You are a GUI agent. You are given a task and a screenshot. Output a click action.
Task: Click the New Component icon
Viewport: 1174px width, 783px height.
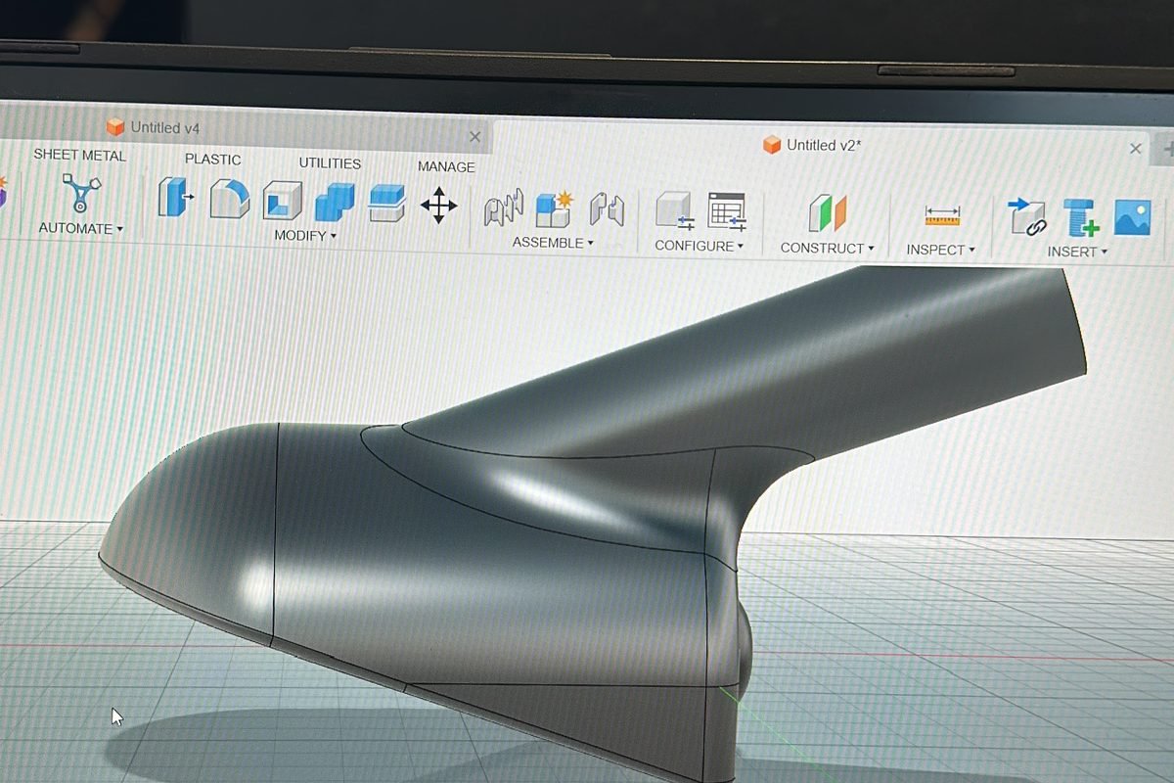click(x=554, y=209)
